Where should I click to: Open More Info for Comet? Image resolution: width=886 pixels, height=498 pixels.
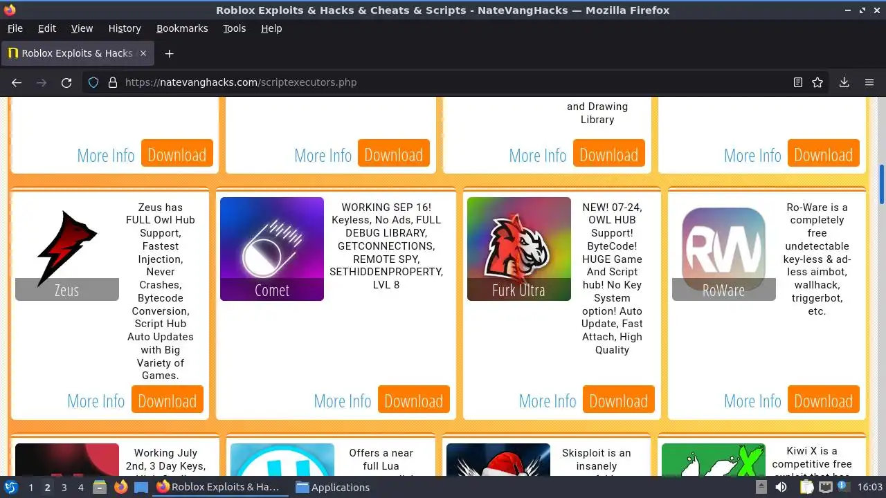tap(343, 401)
